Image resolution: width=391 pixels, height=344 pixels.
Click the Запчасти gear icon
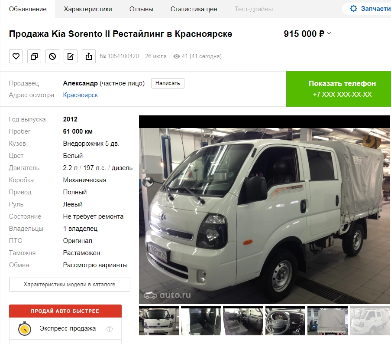[353, 9]
